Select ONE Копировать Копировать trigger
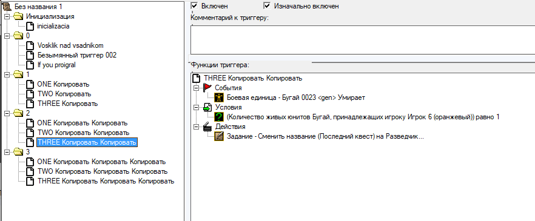 click(x=82, y=123)
